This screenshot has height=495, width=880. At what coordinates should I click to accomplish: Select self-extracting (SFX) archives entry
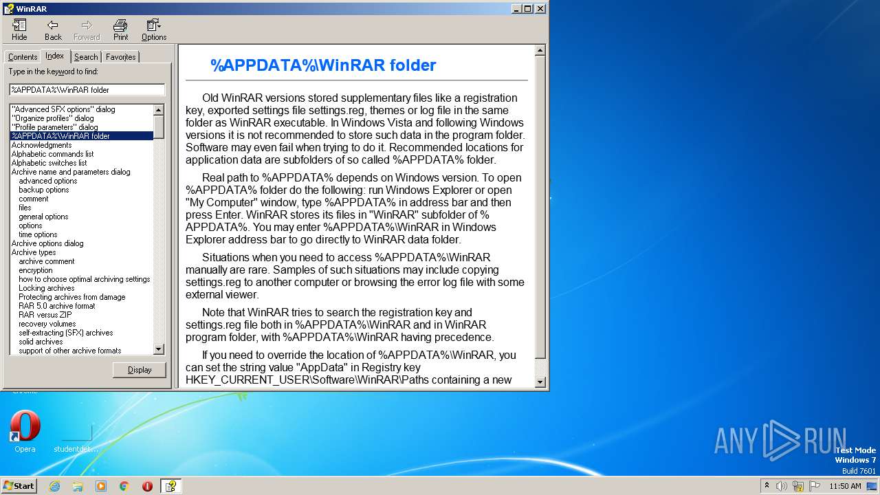point(66,333)
